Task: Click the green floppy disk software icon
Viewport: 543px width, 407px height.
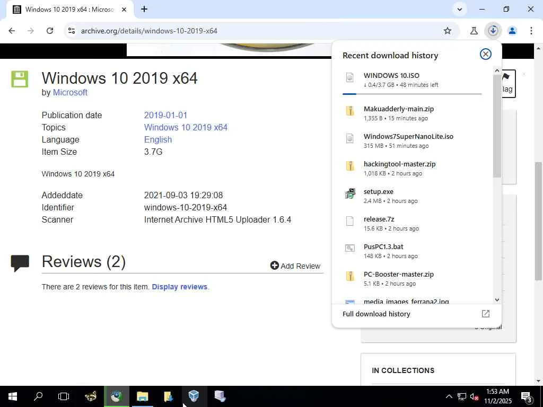Action: (x=20, y=79)
